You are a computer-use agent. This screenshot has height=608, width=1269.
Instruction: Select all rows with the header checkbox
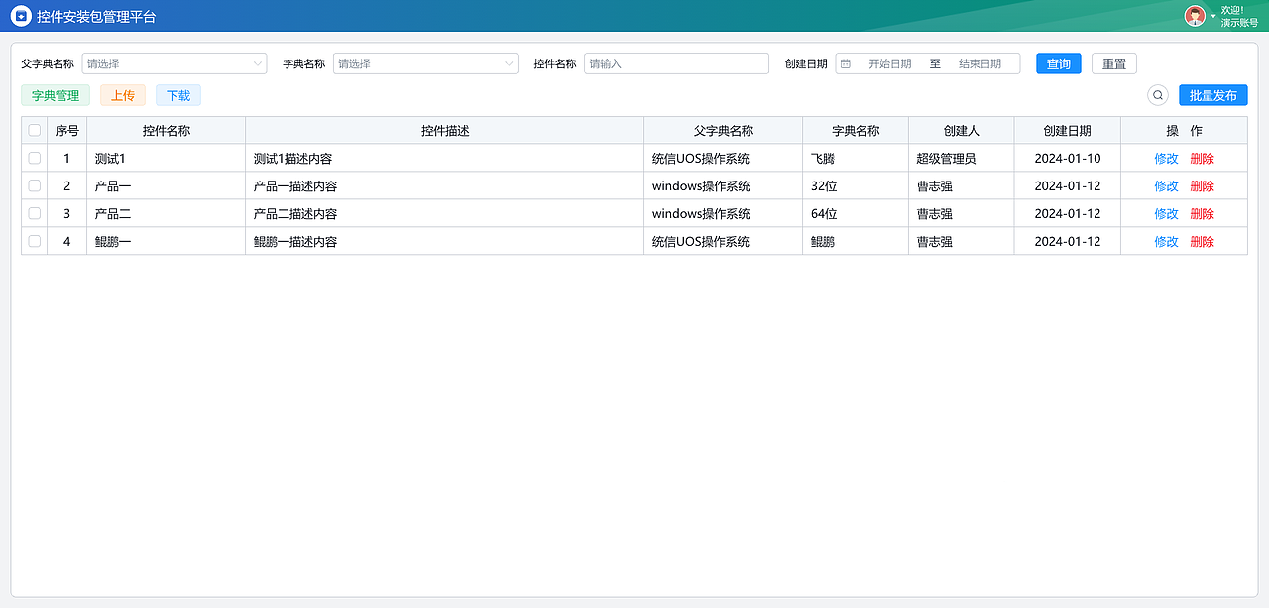tap(34, 130)
